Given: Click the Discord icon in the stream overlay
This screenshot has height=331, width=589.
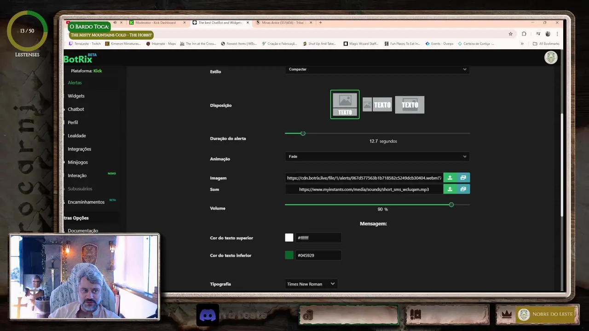Looking at the screenshot, I should [208, 315].
